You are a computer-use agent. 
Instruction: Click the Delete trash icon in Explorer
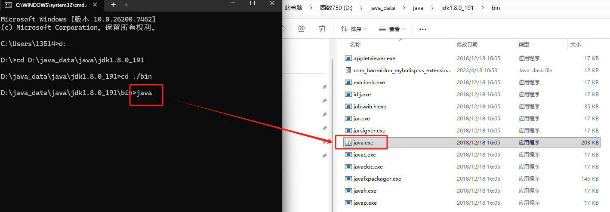click(x=322, y=29)
